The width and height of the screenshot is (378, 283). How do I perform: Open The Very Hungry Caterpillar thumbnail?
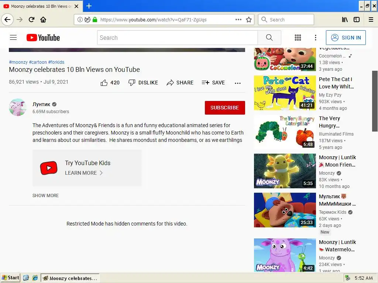click(x=285, y=132)
